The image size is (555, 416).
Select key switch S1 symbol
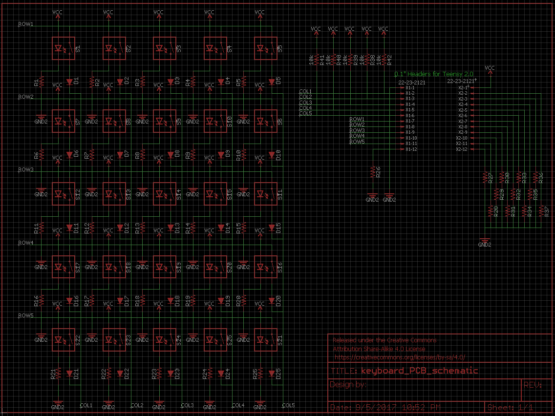click(x=63, y=48)
